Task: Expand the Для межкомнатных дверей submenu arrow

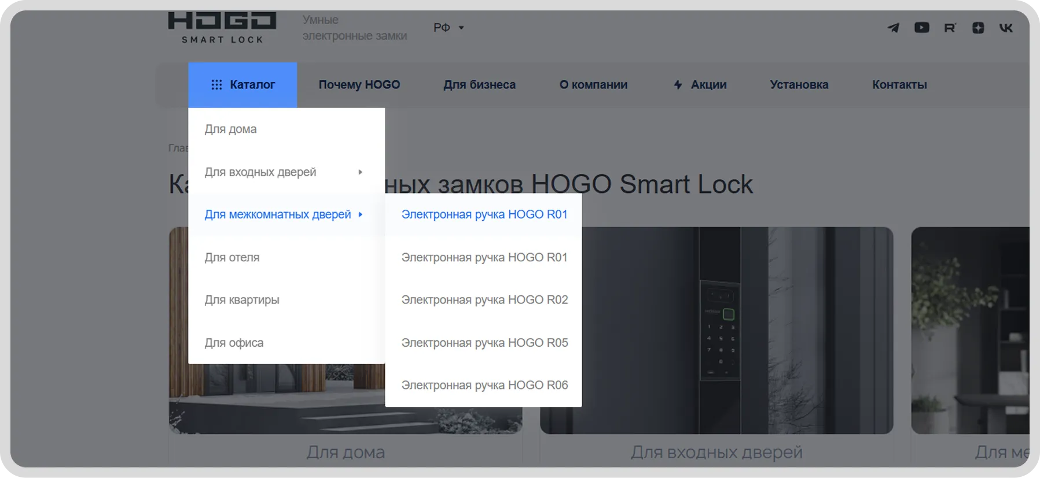Action: [x=360, y=214]
